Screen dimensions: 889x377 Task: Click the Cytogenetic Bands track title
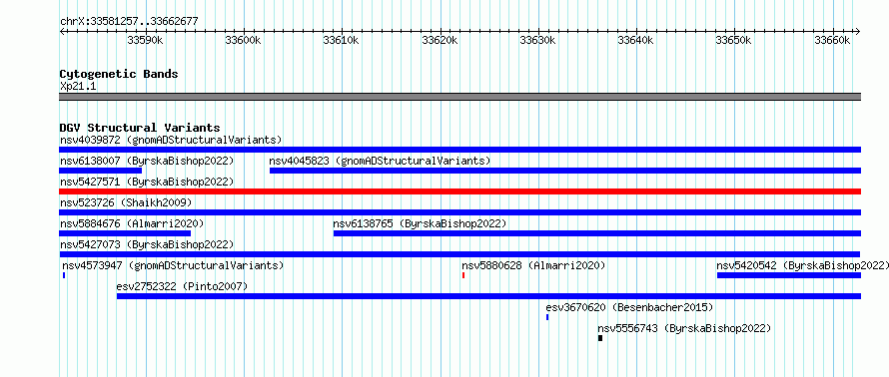[119, 74]
